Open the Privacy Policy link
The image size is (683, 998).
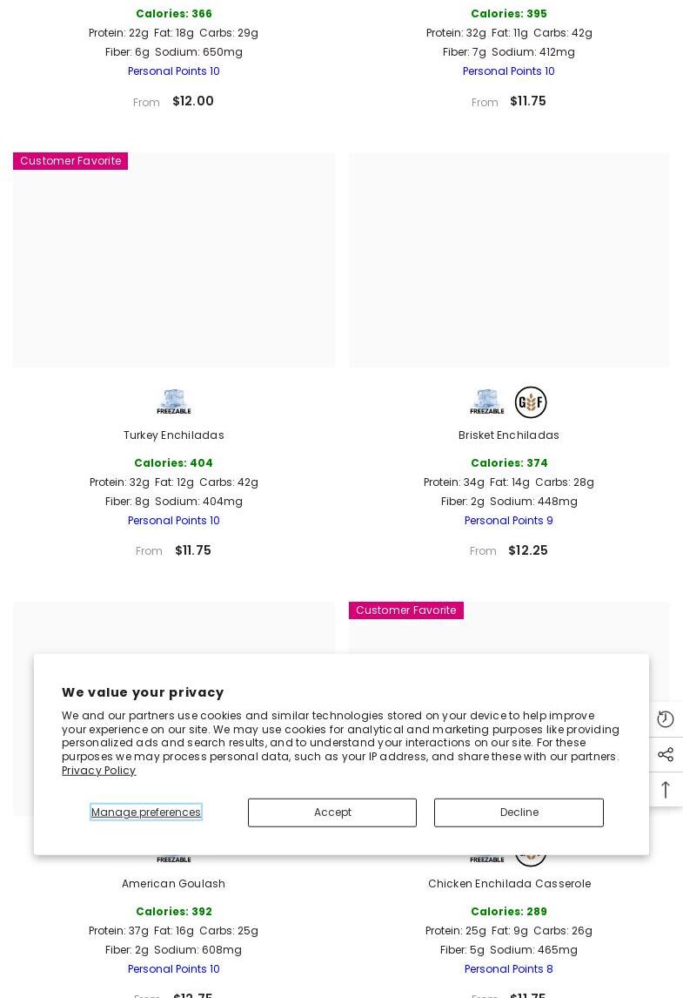click(x=98, y=771)
